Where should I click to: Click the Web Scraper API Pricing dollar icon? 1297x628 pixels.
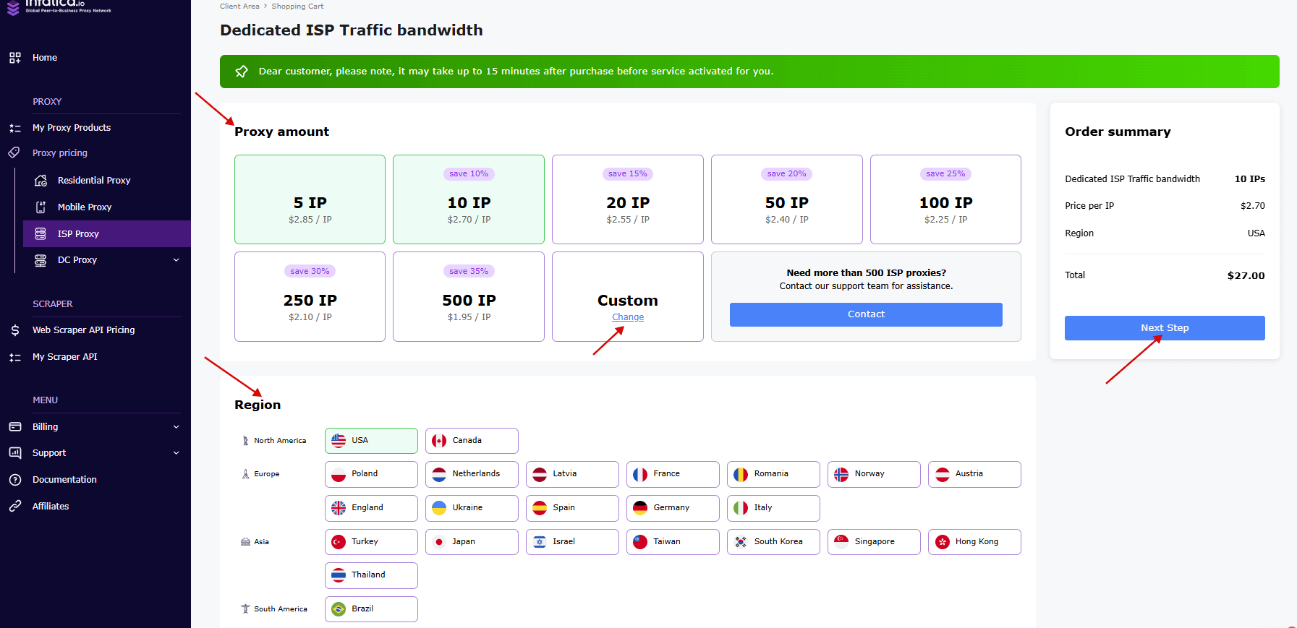(x=14, y=330)
